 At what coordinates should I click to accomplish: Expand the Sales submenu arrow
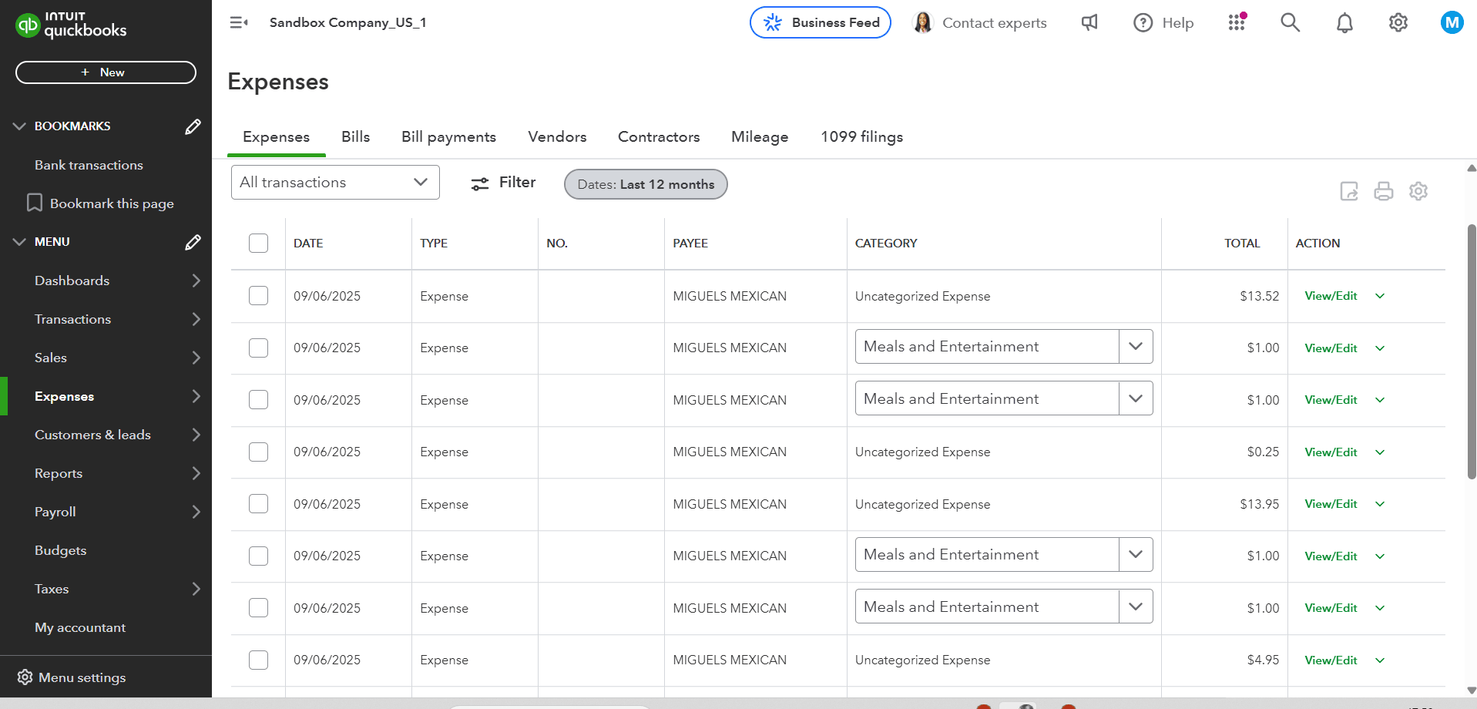pos(196,358)
